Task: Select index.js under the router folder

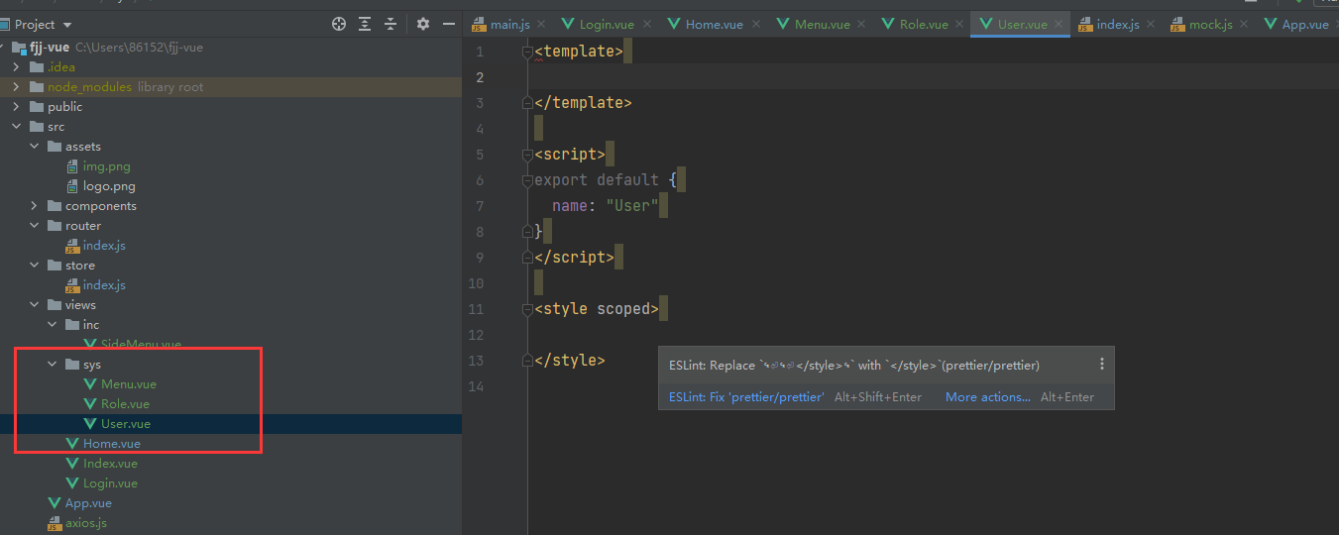Action: pyautogui.click(x=104, y=245)
